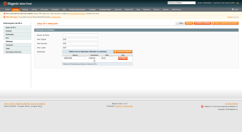Open the Promoções menu
The image size is (242, 132).
click(44, 10)
